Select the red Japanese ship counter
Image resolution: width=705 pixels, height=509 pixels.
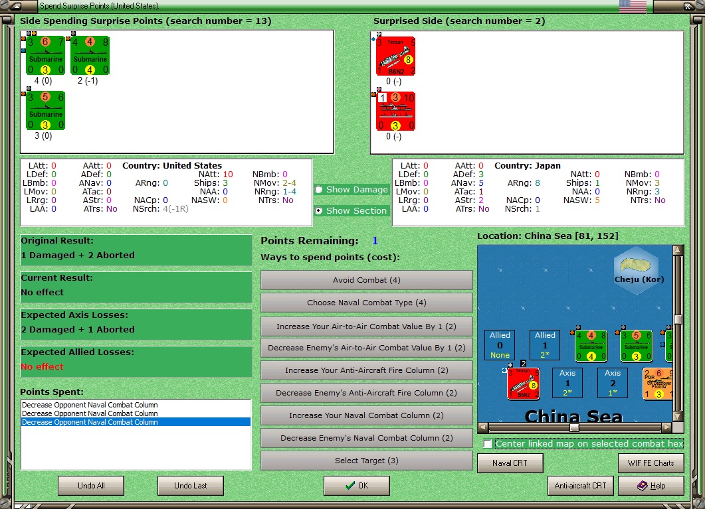[395, 111]
